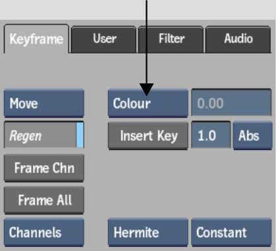Select the Filter tab
Viewport: 276px width, 251px height.
click(x=171, y=39)
